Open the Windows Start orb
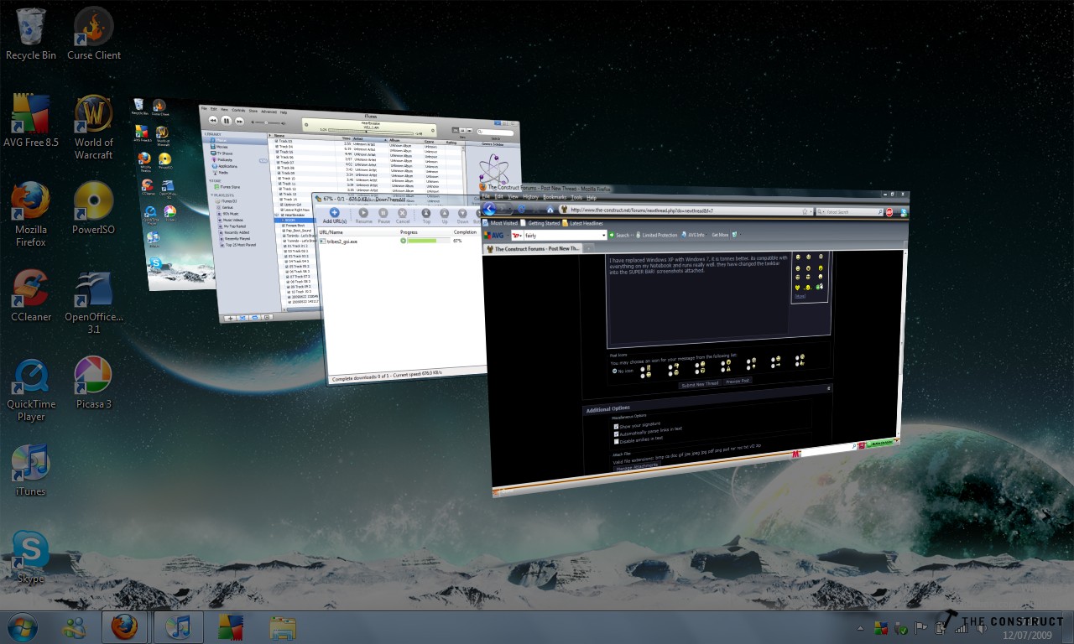 (x=22, y=626)
